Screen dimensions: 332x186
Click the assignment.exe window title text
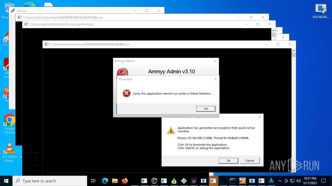(62, 24)
